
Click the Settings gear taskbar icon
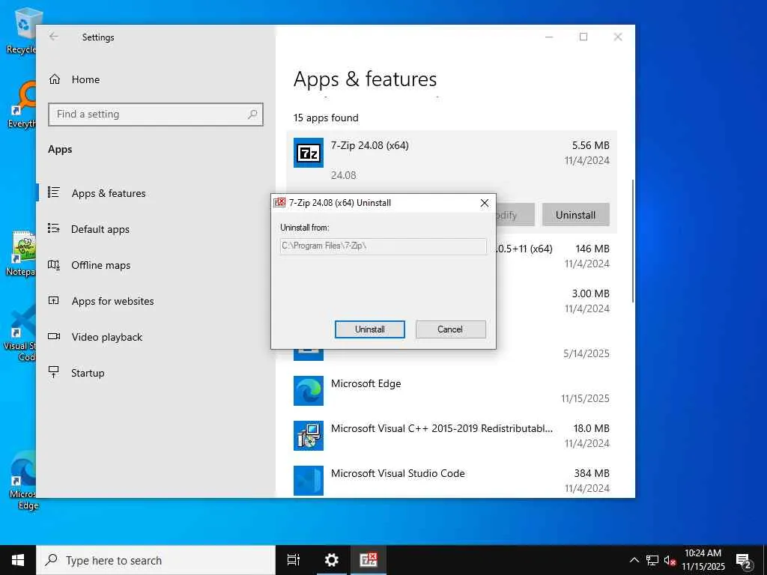pos(332,560)
